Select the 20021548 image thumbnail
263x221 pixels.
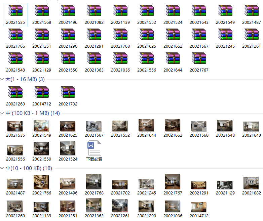click(225, 126)
